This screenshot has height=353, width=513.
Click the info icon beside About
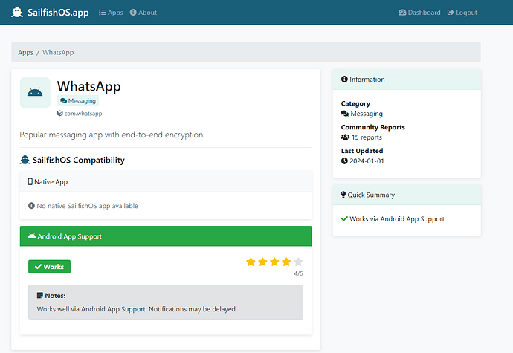tap(133, 13)
